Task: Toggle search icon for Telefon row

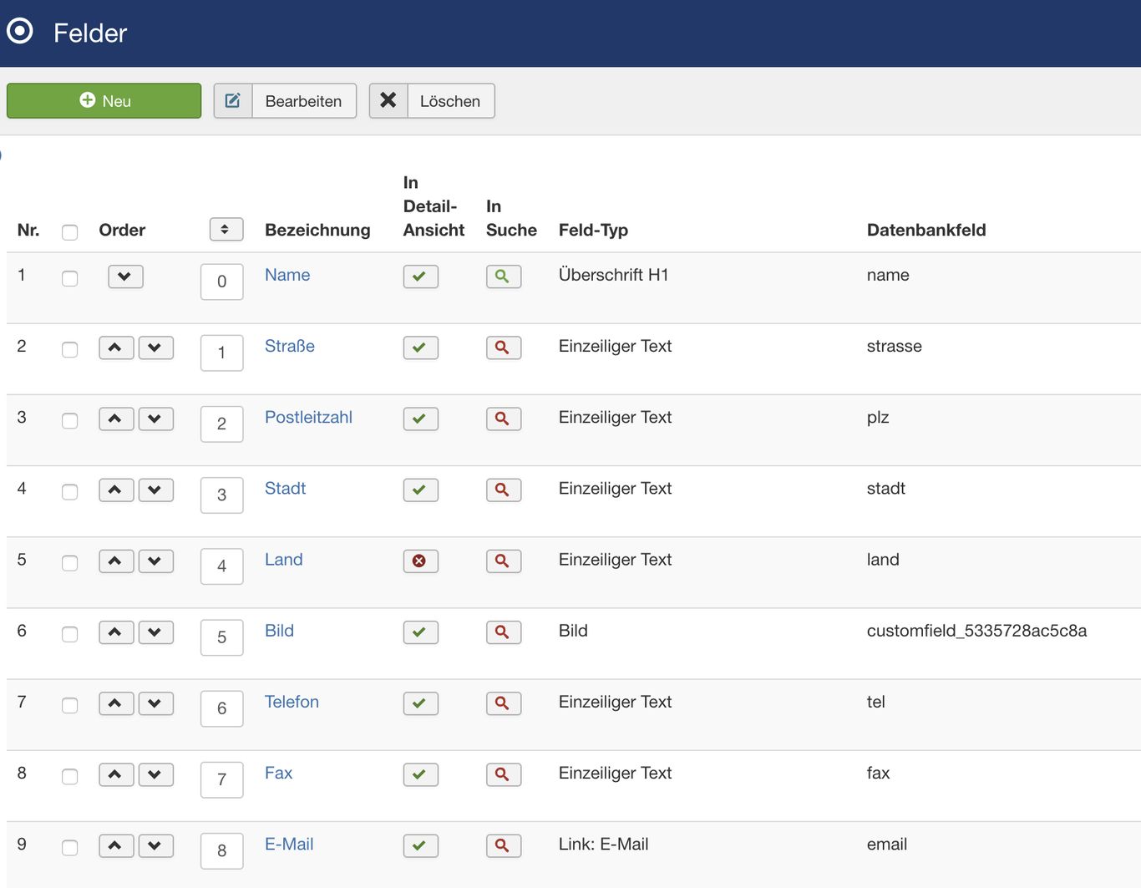Action: [x=504, y=703]
